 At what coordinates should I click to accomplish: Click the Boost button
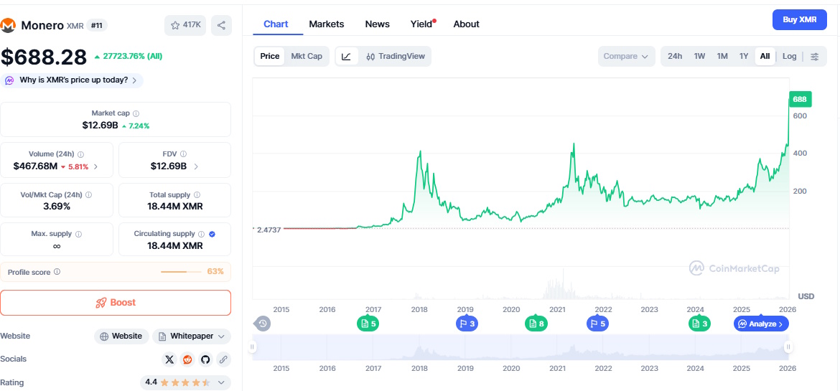(116, 303)
